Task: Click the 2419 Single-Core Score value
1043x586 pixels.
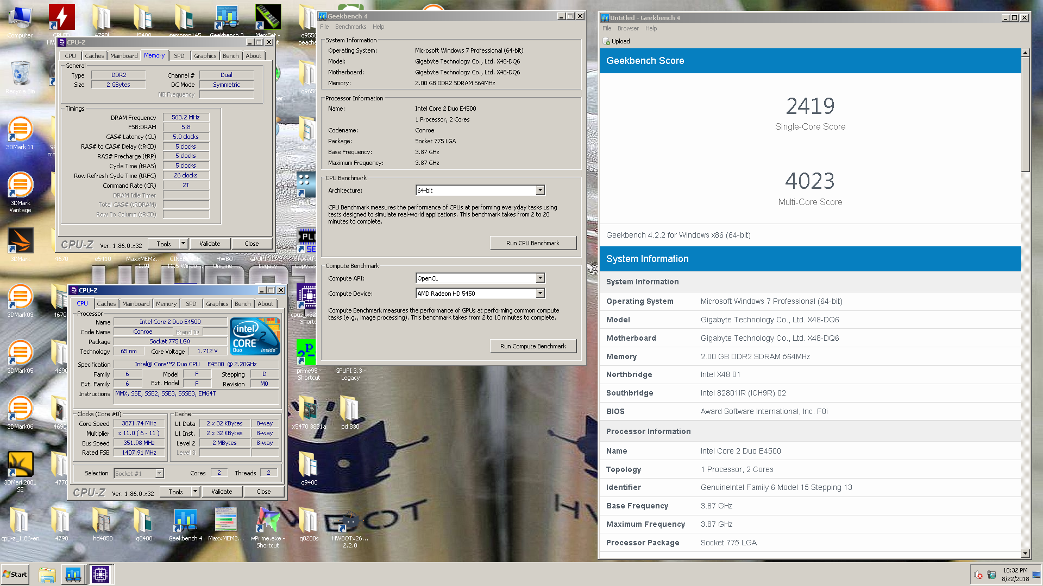Action: 810,106
